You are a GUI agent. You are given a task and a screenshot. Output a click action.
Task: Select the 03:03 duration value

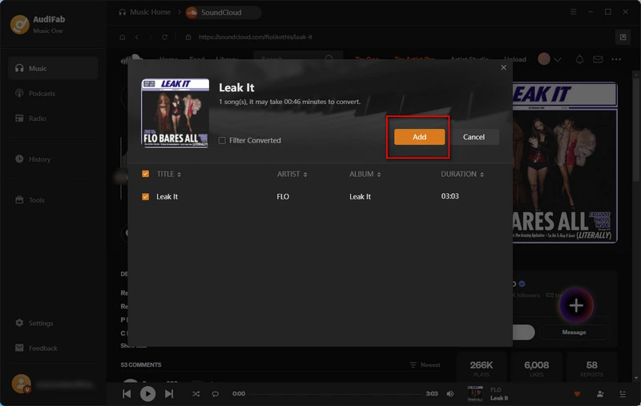tap(450, 196)
